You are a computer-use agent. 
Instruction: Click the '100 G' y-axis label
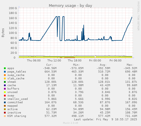(x=13, y=33)
